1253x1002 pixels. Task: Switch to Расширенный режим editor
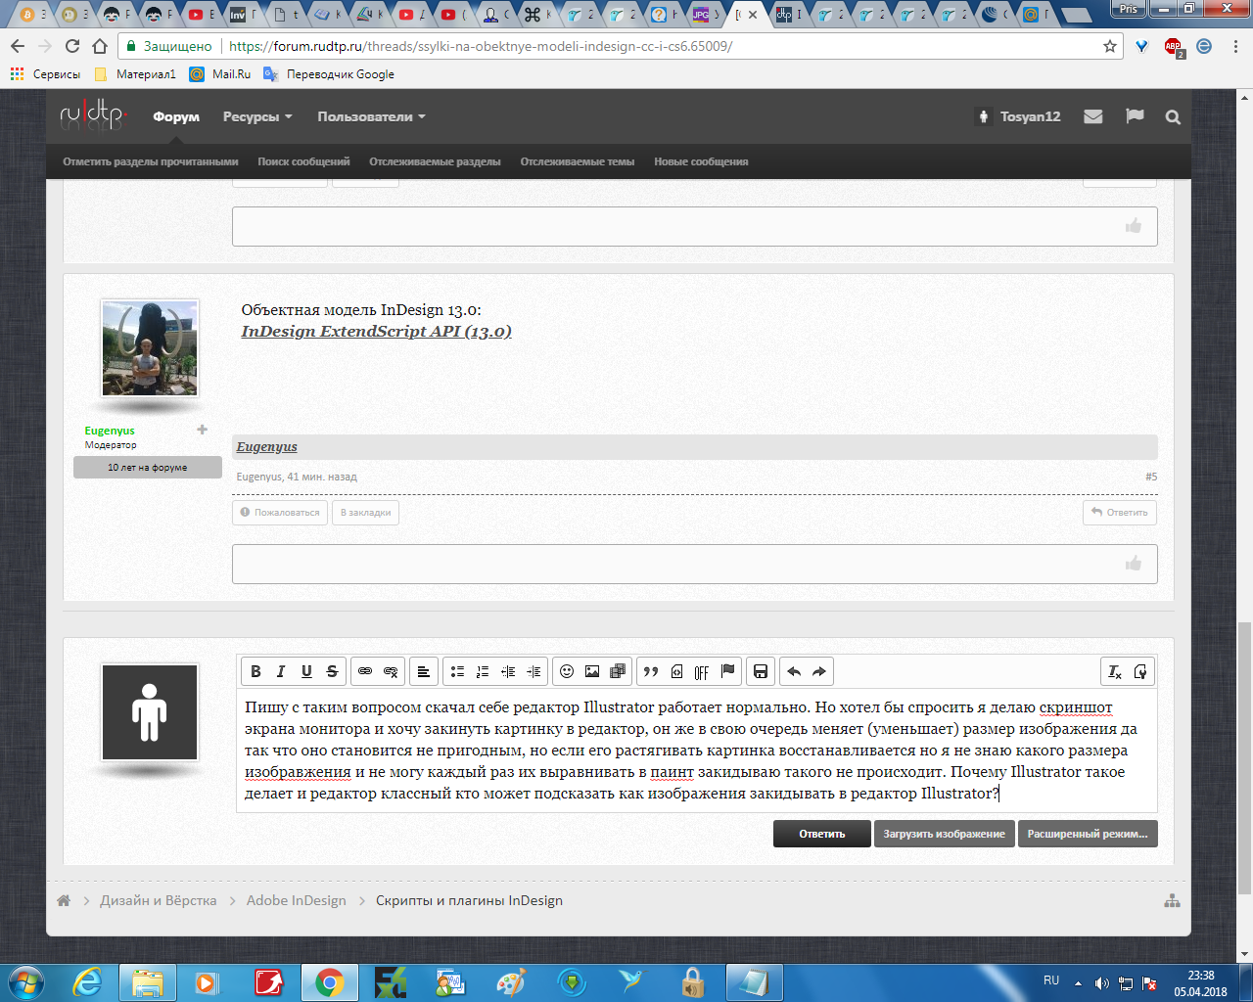click(x=1088, y=834)
